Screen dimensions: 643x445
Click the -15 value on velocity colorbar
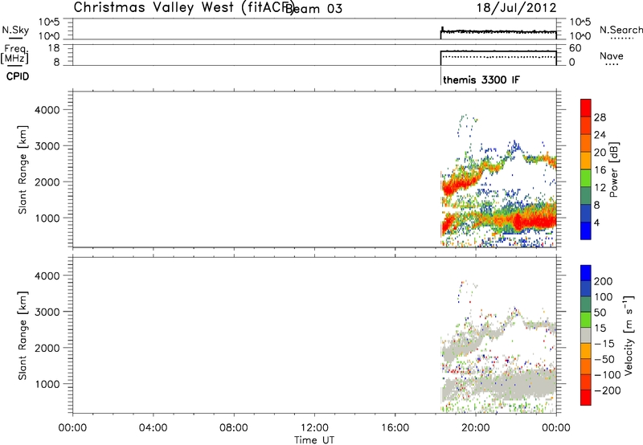(x=604, y=344)
